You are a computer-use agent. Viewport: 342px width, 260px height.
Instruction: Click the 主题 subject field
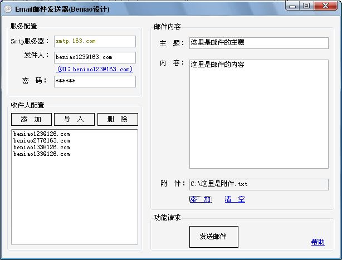[x=259, y=43]
